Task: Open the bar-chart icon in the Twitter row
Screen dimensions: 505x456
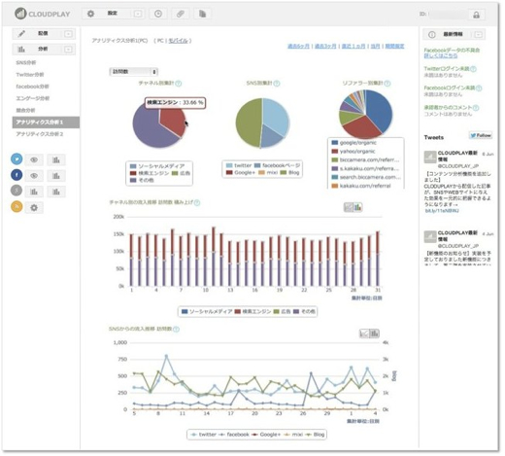Action: tap(56, 159)
